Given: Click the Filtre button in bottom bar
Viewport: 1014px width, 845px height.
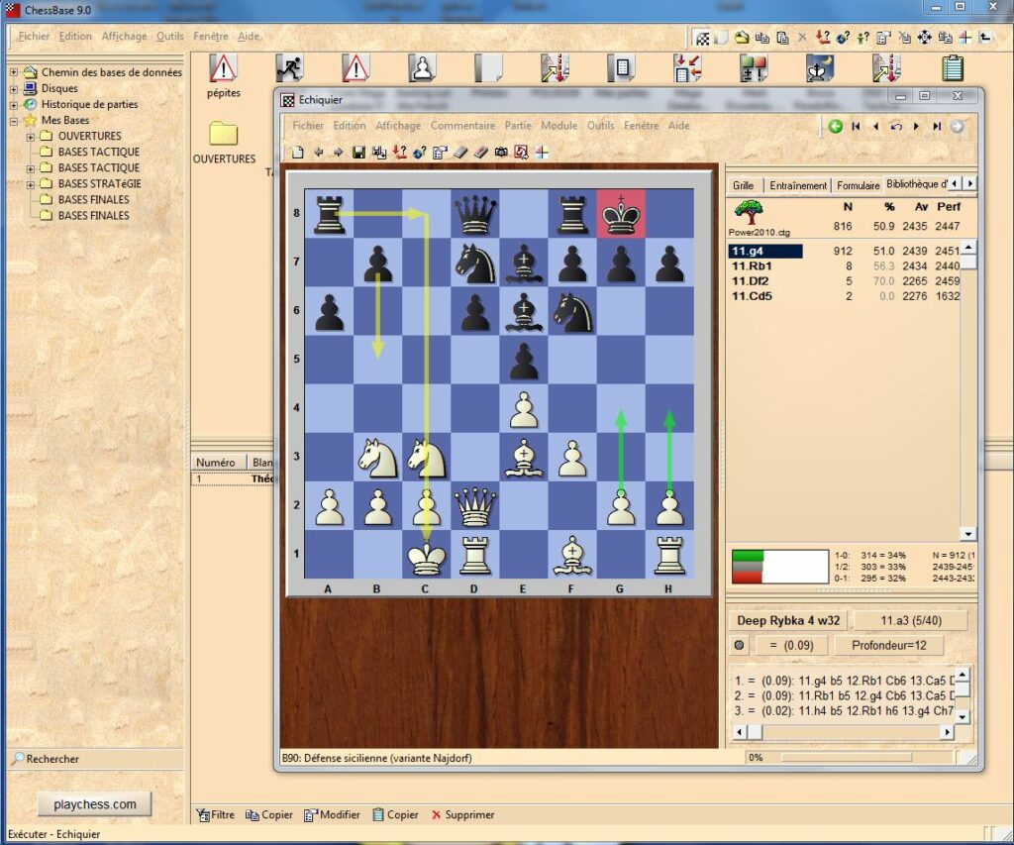Looking at the screenshot, I should 216,814.
